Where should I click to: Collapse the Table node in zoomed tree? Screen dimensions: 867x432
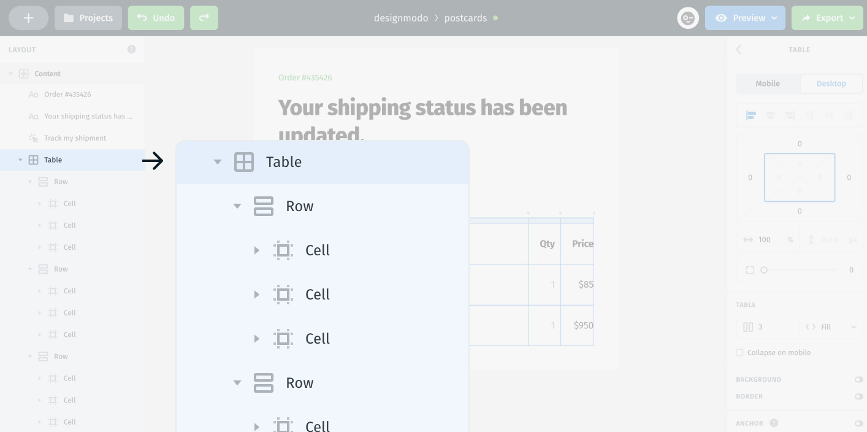[x=217, y=162]
